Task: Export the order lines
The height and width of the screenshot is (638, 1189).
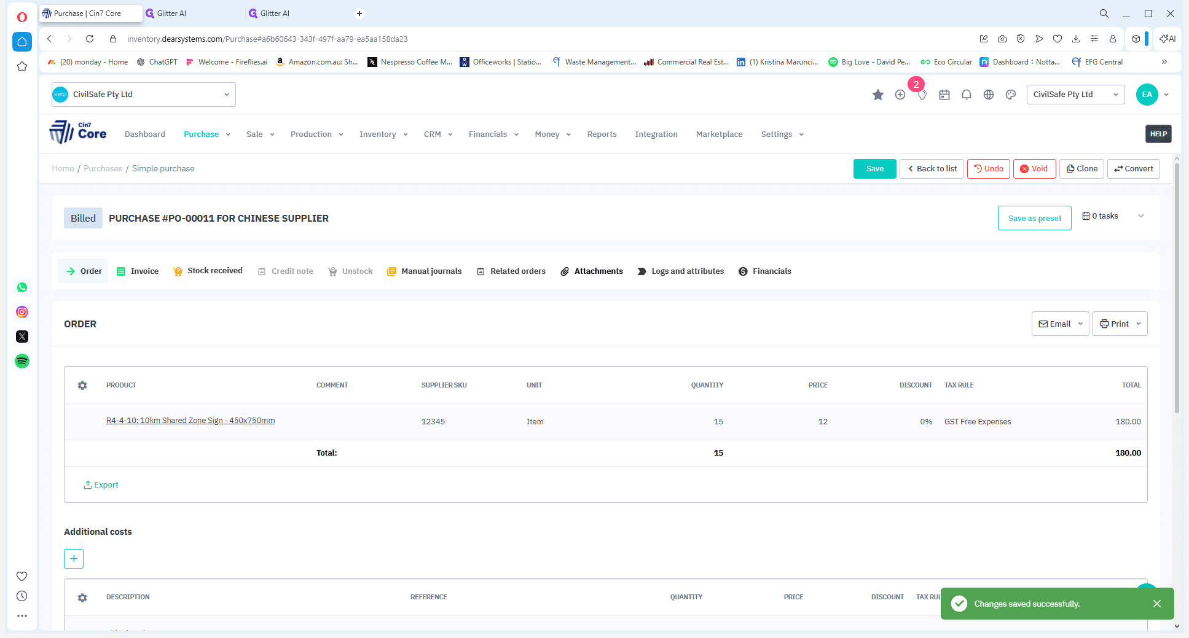Action: (x=101, y=484)
